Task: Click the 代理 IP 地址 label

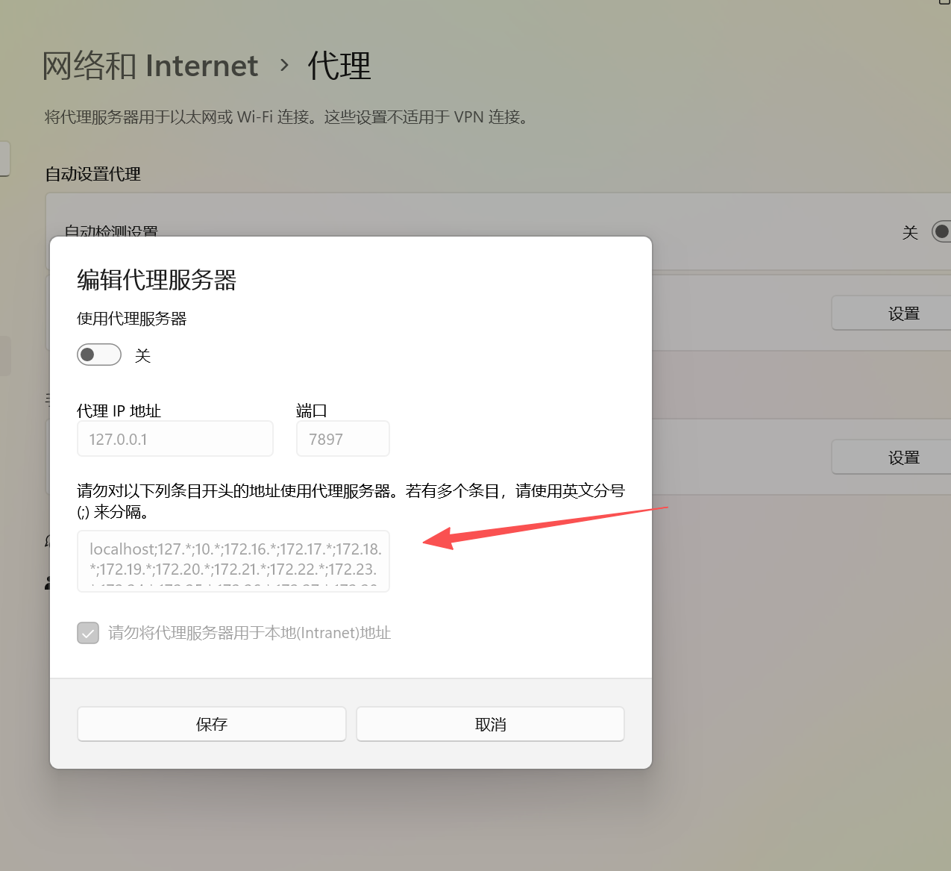Action: [119, 410]
